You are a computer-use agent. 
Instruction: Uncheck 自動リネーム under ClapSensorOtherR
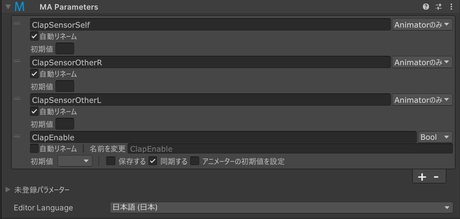(x=35, y=74)
